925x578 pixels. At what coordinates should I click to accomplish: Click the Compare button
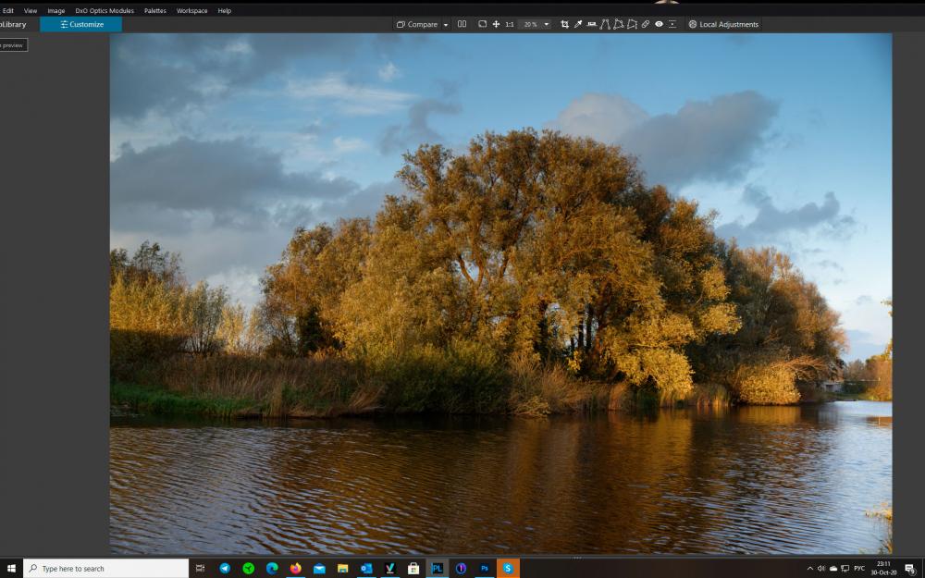click(x=417, y=24)
